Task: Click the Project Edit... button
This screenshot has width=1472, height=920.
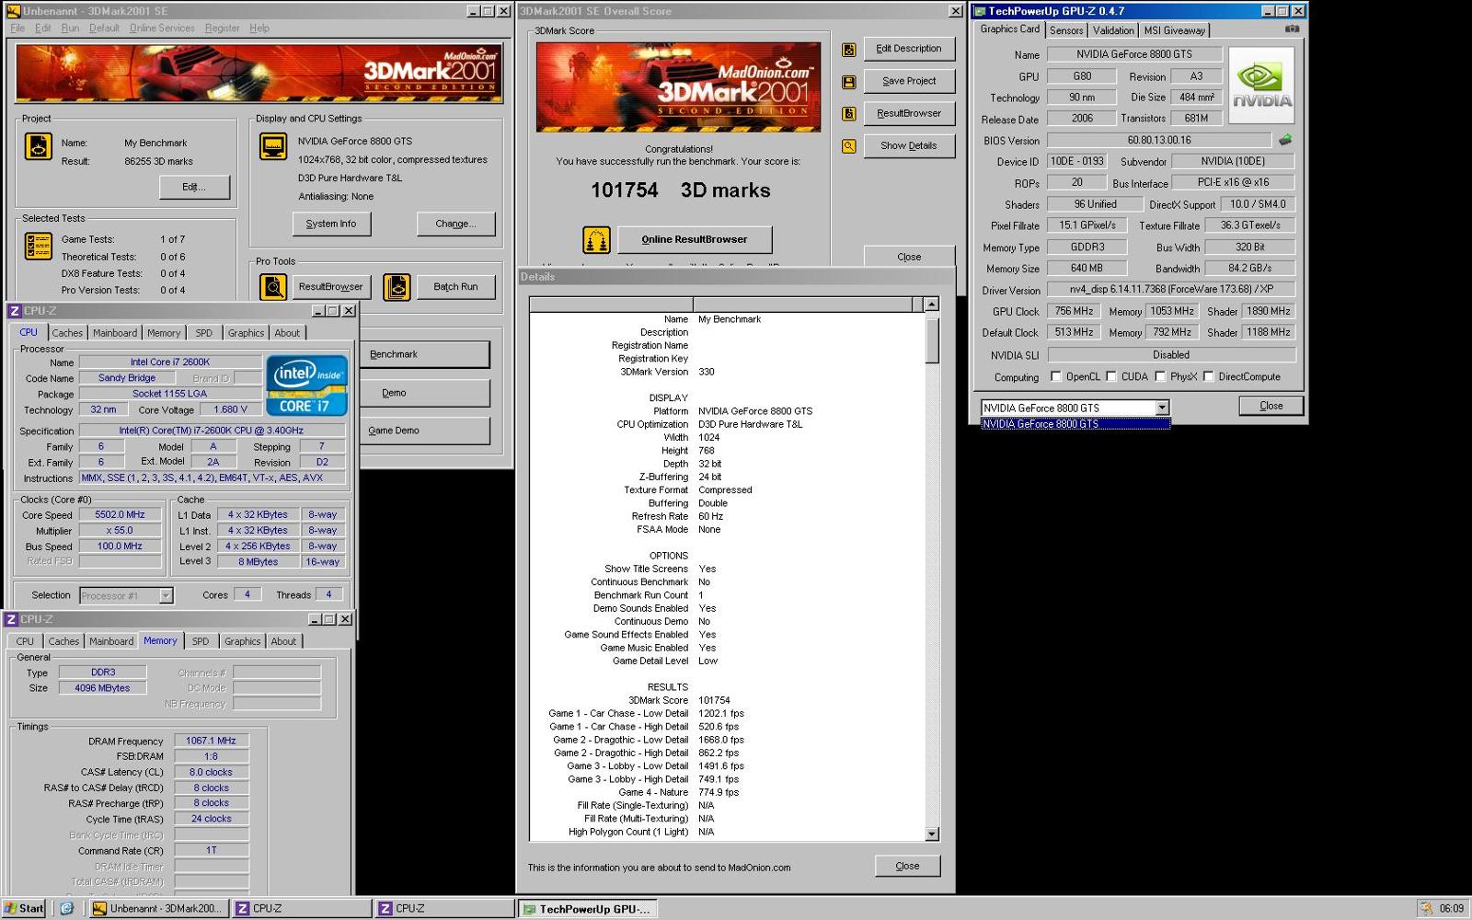Action: 194,187
